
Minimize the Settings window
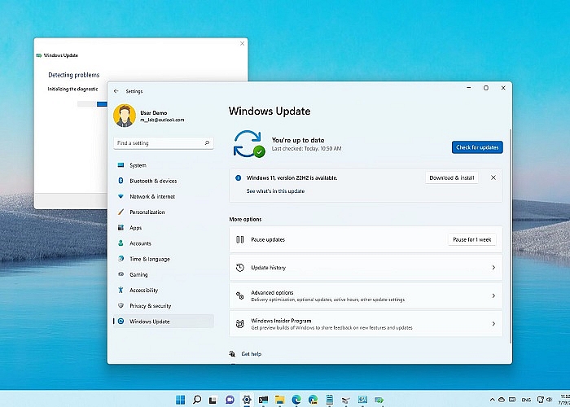click(469, 88)
